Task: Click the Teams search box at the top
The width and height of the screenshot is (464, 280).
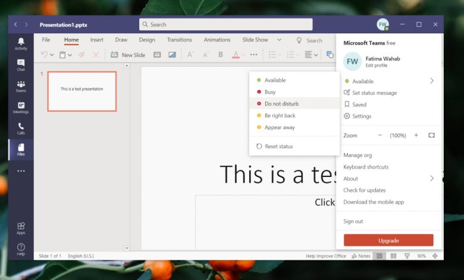Action: coord(226,24)
